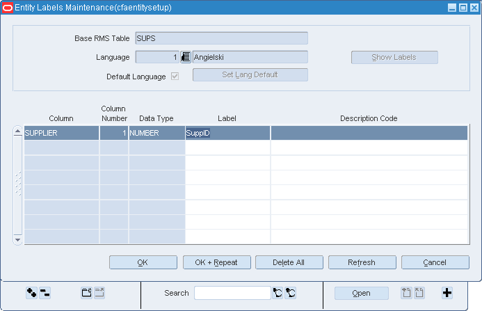Click the first page icon right of the Open button

point(406,292)
